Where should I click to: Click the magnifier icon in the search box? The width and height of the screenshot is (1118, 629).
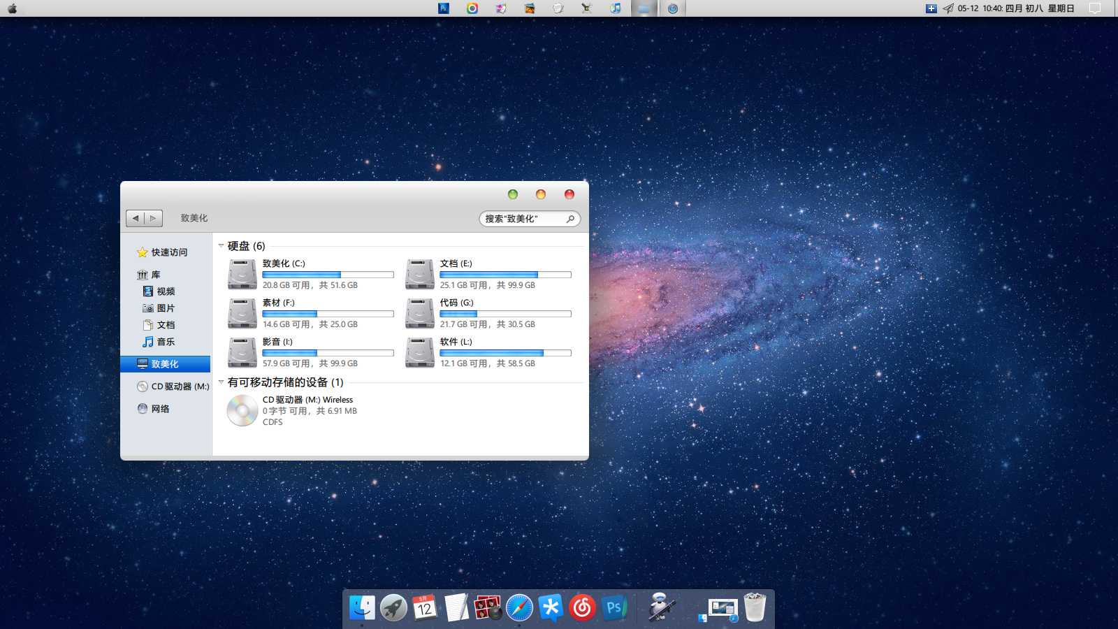pyautogui.click(x=570, y=219)
